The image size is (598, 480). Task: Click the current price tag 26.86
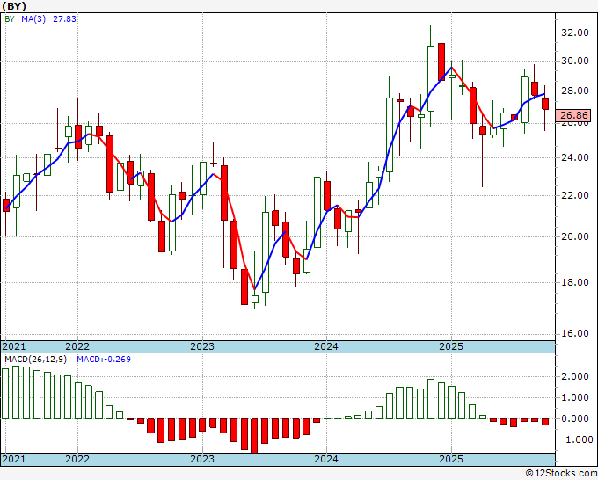click(573, 115)
